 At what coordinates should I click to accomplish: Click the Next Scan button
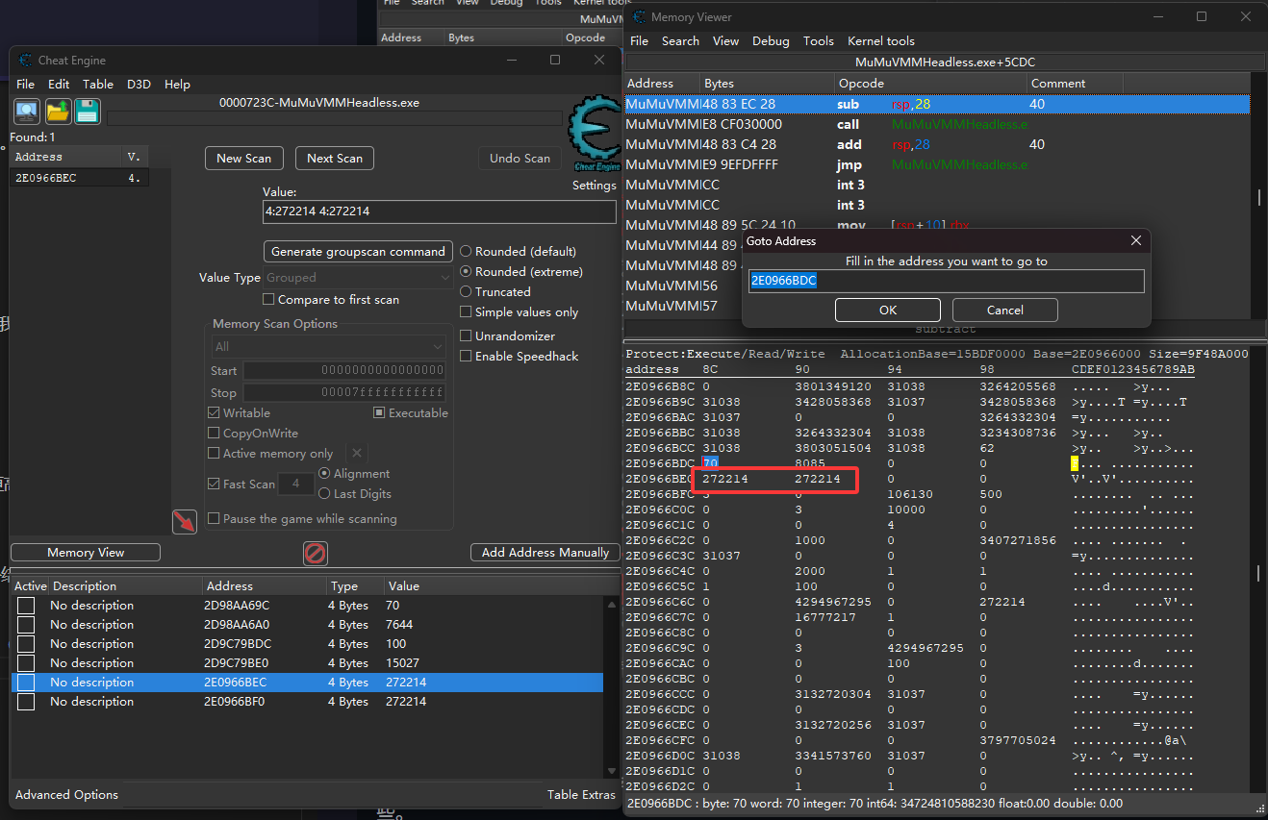point(335,159)
